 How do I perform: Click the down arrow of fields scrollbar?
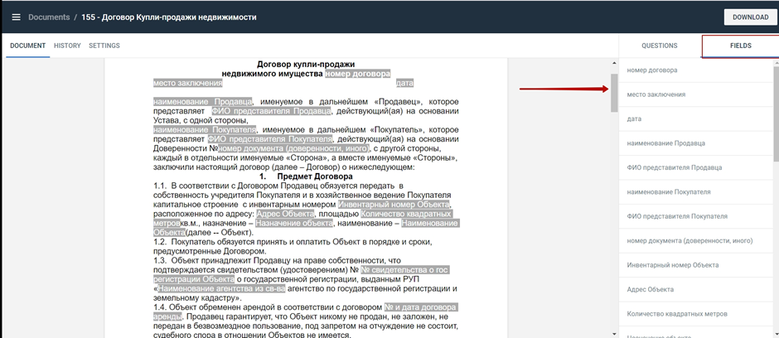pyautogui.click(x=775, y=333)
